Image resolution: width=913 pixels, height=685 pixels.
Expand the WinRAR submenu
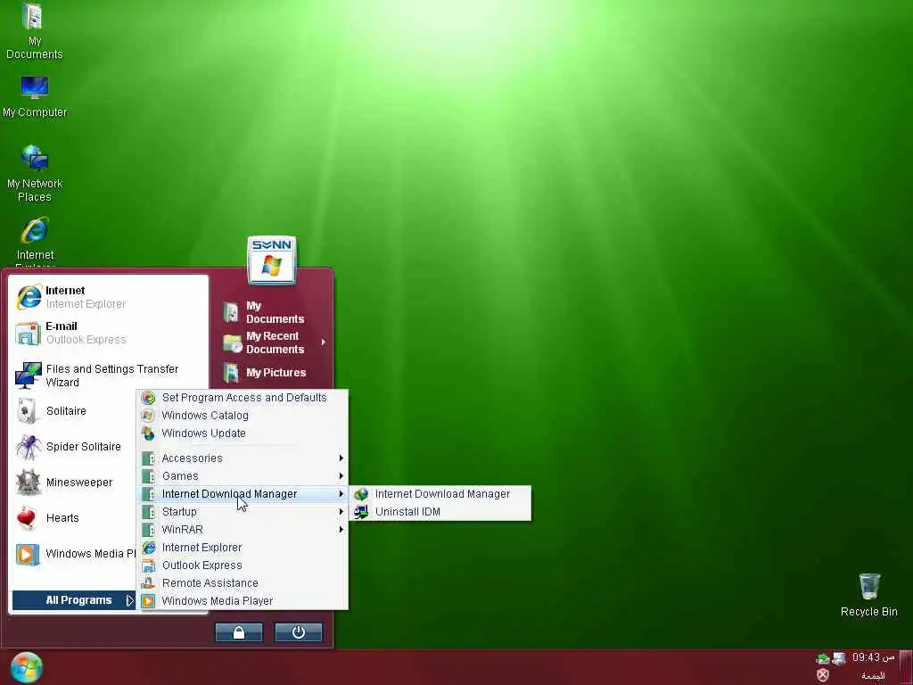click(x=243, y=530)
